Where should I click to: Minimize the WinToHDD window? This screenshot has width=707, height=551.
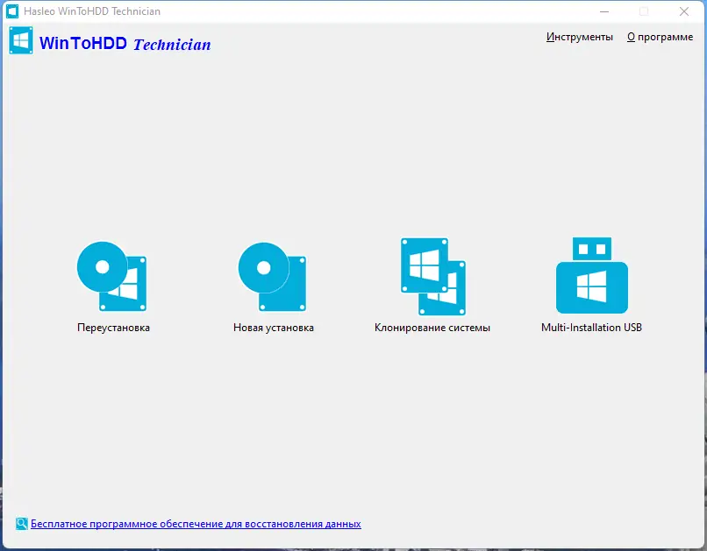604,11
